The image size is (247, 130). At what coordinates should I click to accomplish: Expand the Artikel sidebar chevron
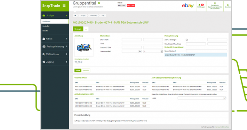coord(67,38)
